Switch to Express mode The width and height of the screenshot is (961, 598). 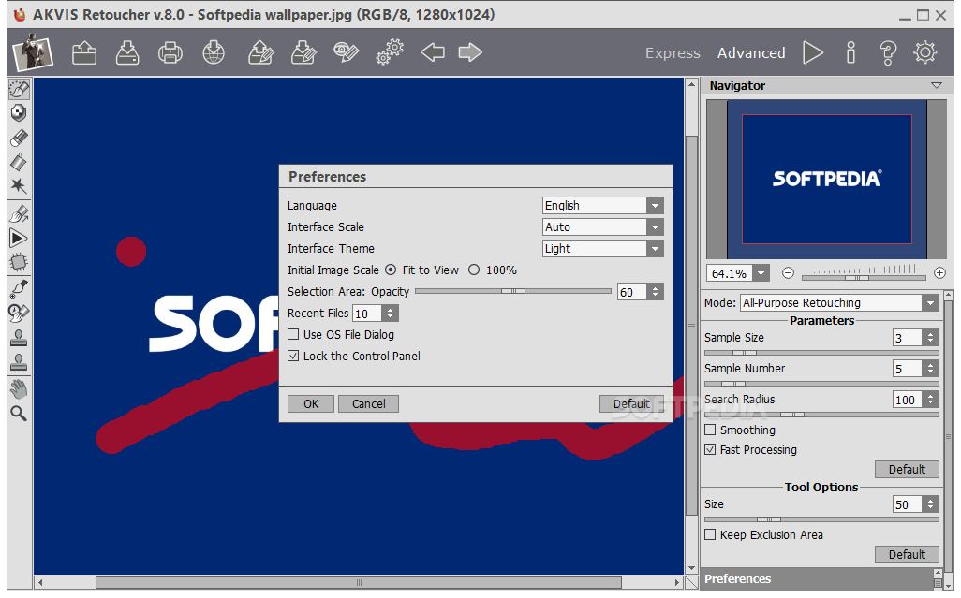(673, 53)
